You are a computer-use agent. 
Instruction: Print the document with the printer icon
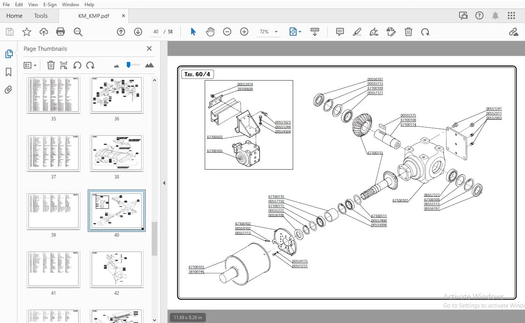tap(60, 32)
